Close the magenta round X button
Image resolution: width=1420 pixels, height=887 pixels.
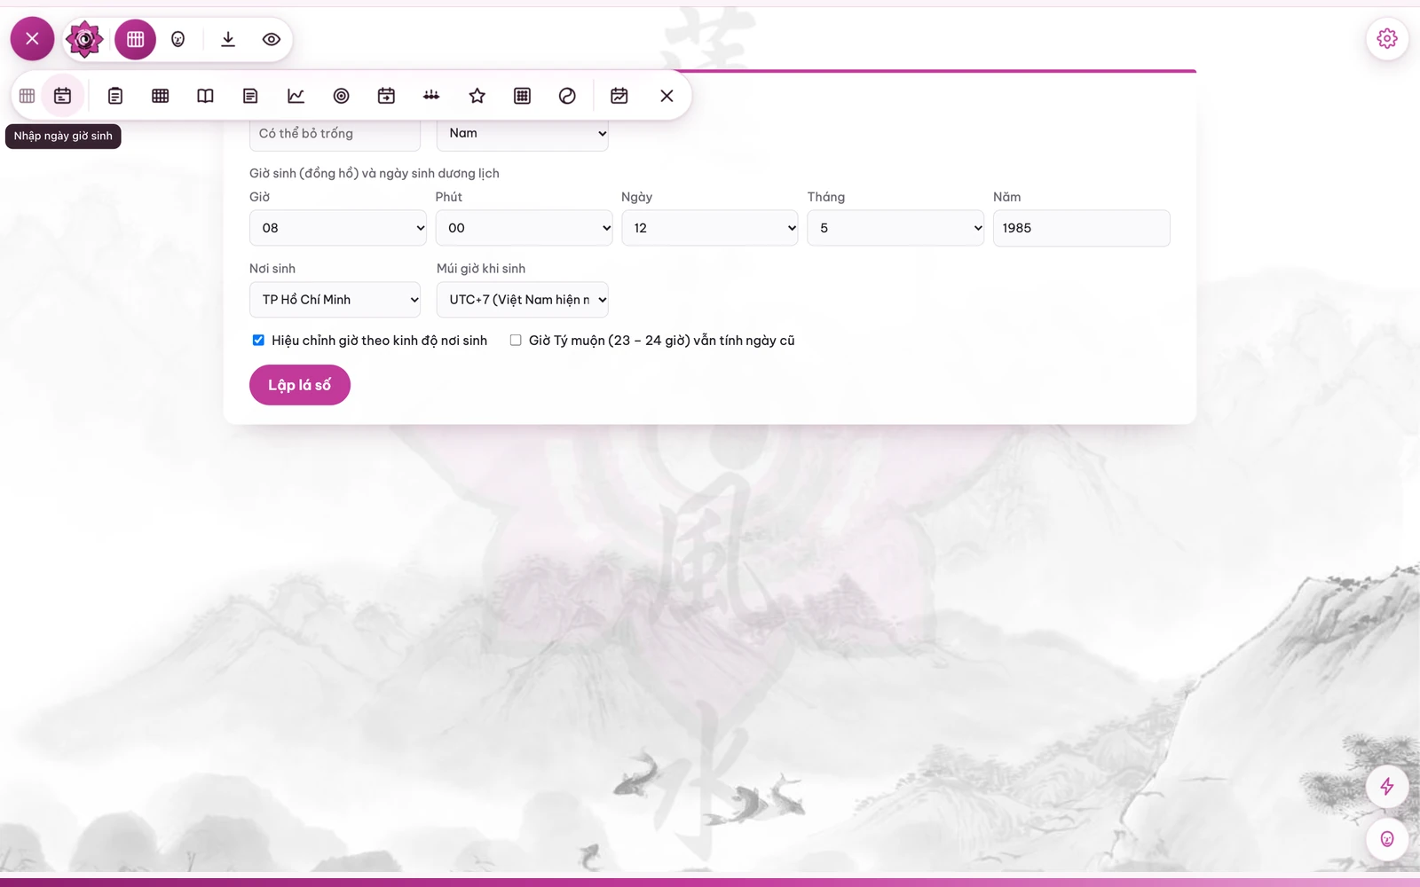click(x=32, y=39)
